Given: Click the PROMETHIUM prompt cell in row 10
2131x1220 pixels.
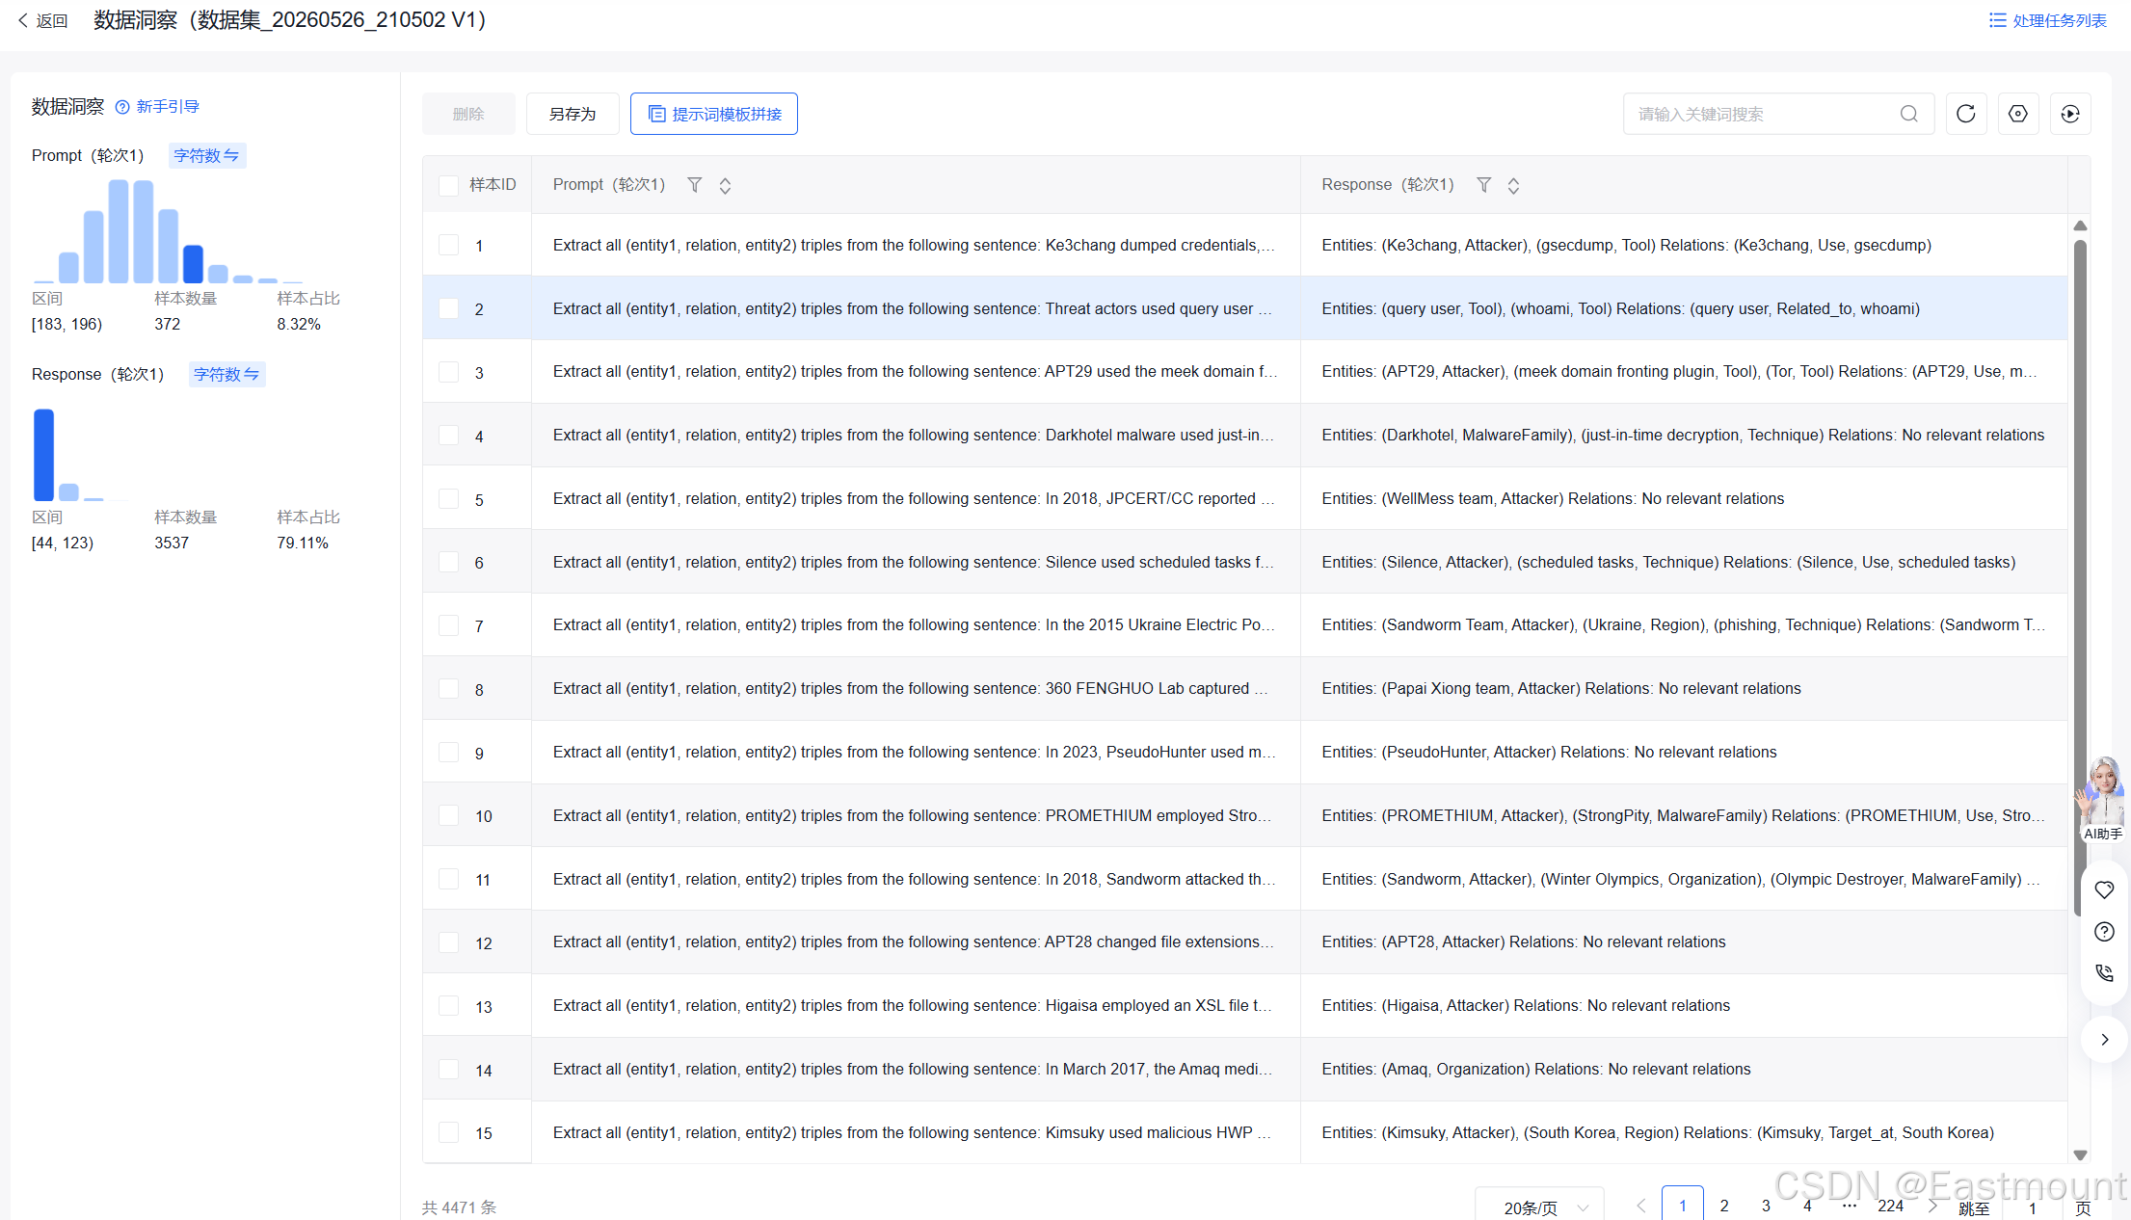Looking at the screenshot, I should [915, 815].
